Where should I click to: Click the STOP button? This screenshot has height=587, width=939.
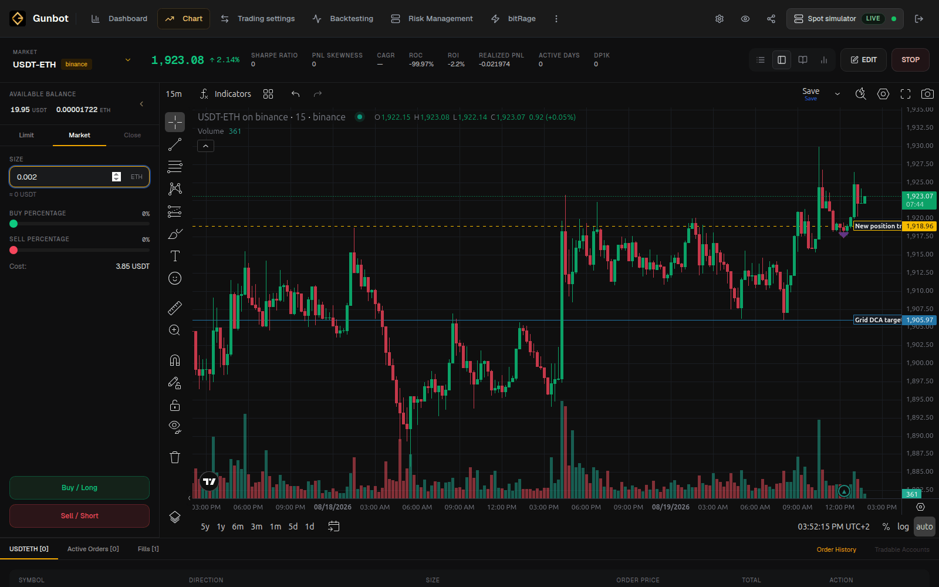[x=910, y=60]
